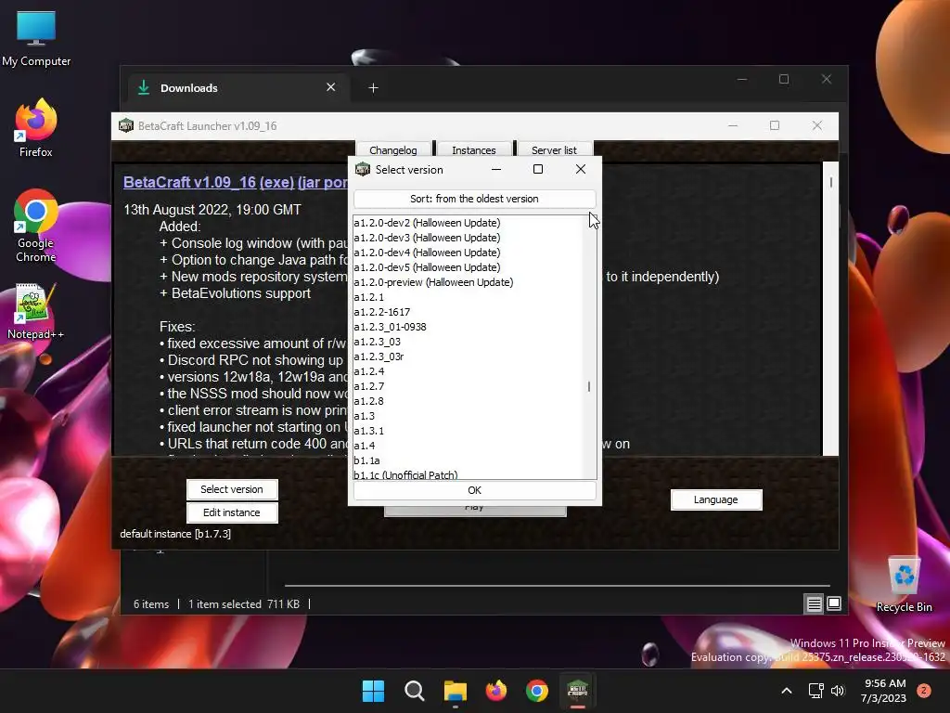This screenshot has width=950, height=713.
Task: Open the notification count badge
Action: pos(924,691)
